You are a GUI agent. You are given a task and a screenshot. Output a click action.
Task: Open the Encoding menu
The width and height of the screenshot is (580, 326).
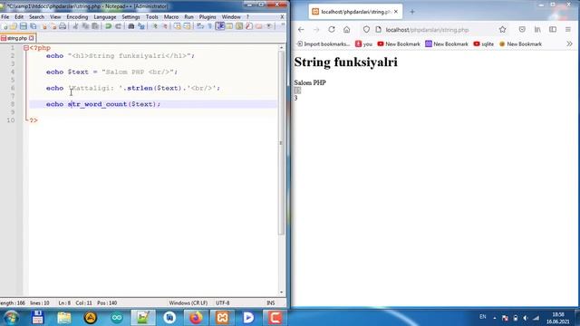pos(77,17)
